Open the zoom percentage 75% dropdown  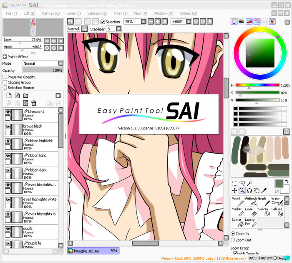pyautogui.click(x=143, y=22)
